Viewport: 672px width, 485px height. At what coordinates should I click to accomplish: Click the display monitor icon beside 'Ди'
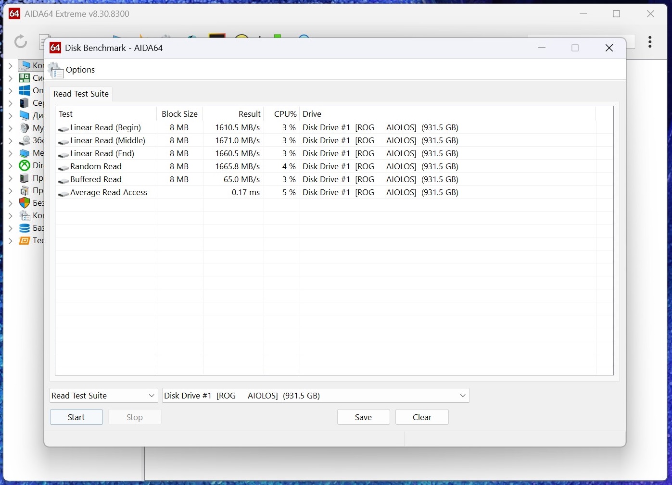click(25, 115)
